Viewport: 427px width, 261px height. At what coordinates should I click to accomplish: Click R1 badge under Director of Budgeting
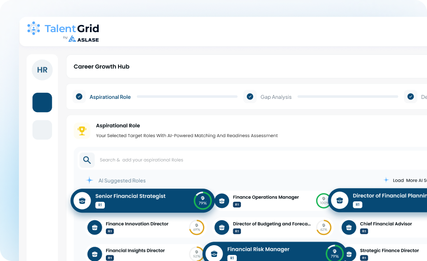point(237,231)
